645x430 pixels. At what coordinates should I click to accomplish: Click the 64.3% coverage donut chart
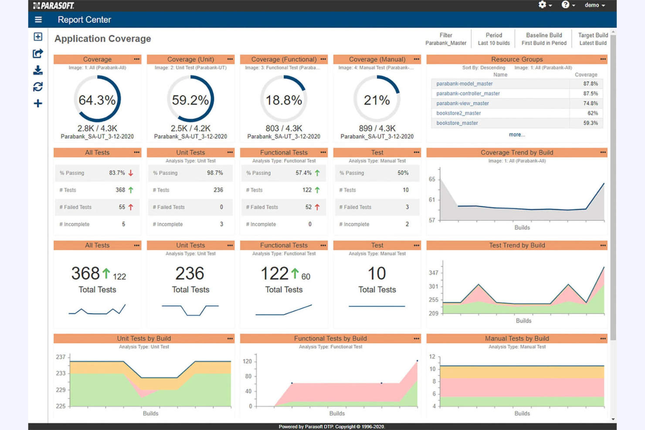coord(97,99)
